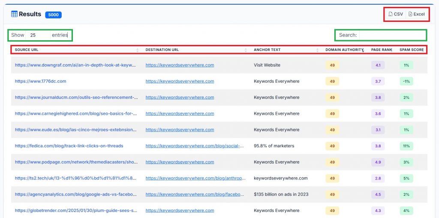
Task: Open the Show entries count dropdown
Action: point(38,35)
